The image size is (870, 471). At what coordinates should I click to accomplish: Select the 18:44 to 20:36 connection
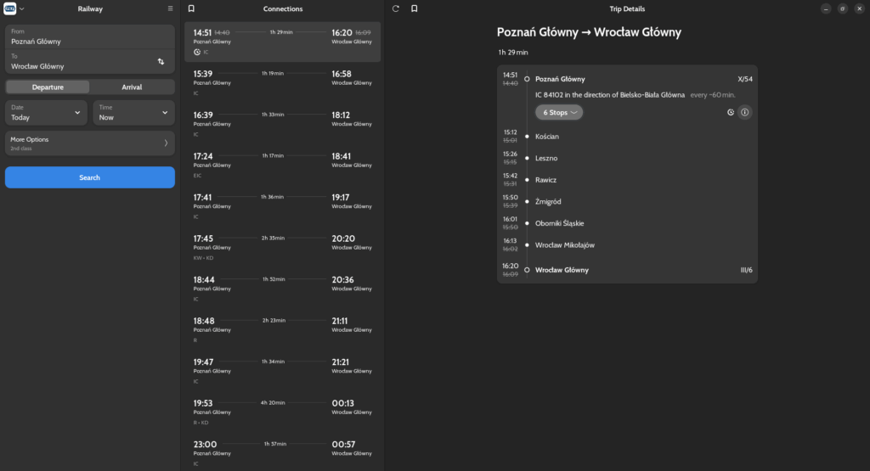pos(282,289)
